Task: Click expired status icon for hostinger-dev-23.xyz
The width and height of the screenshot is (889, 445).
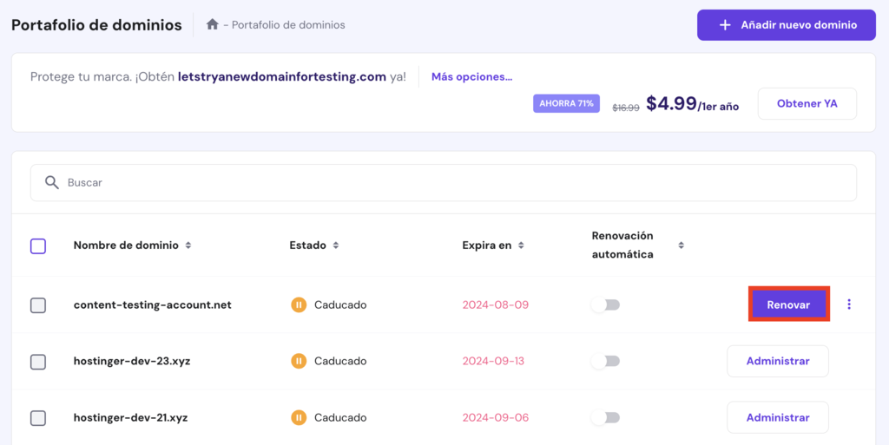Action: (299, 361)
